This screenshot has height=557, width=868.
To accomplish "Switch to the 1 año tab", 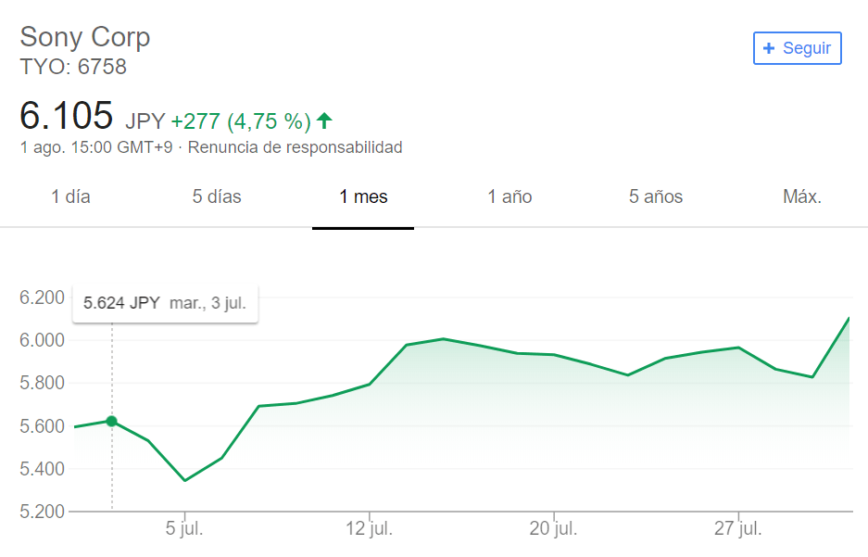I will point(509,196).
